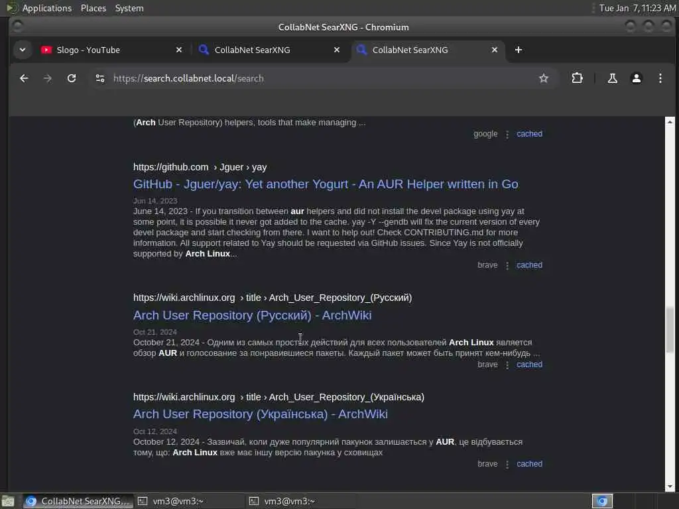The height and width of the screenshot is (509, 679).
Task: Open GitHub Jguer/yay AUR Helper result
Action: [x=326, y=184]
